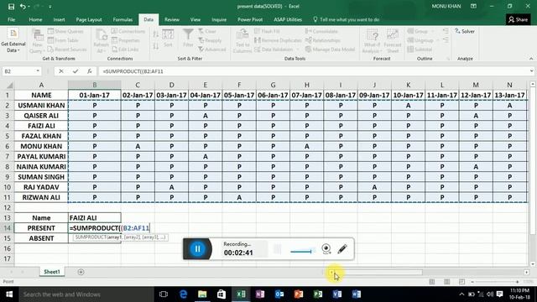537x302 pixels.
Task: Expand the Name Box dropdown
Action: tap(38, 71)
